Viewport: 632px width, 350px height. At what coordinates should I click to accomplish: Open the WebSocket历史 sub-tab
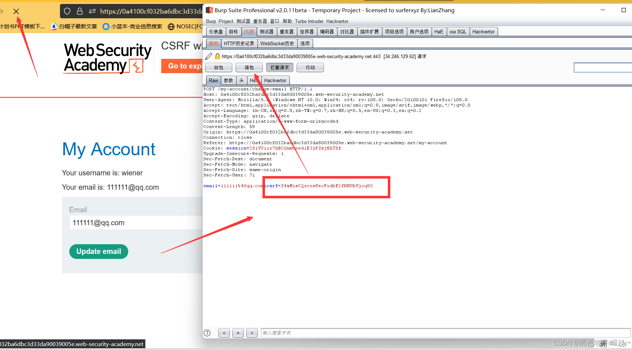tap(277, 43)
